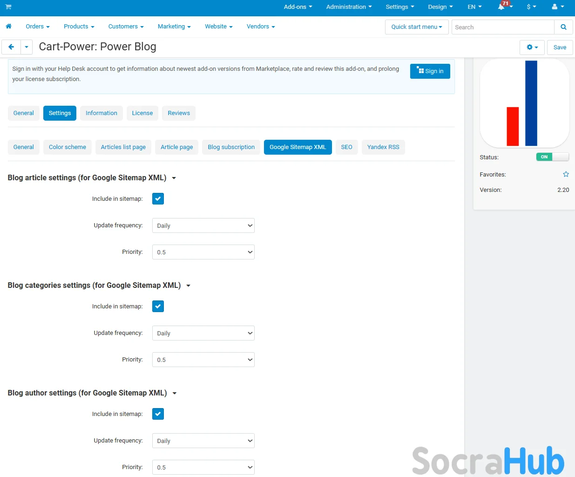Open Priority dropdown for blog categories

203,360
